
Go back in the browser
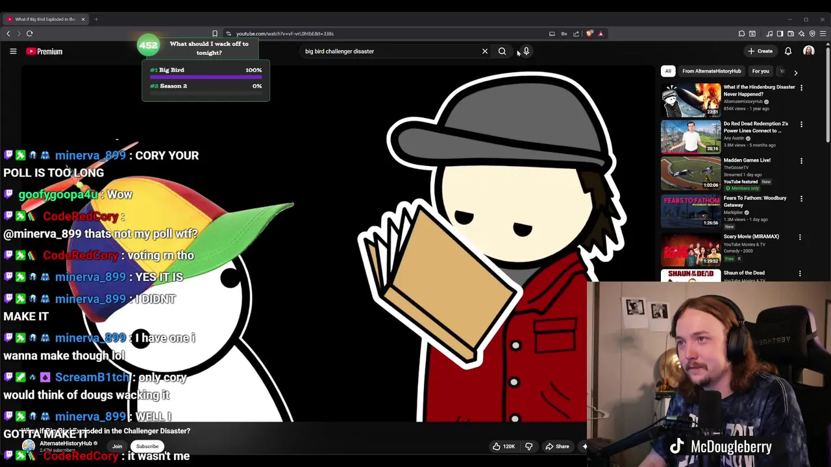[8, 34]
